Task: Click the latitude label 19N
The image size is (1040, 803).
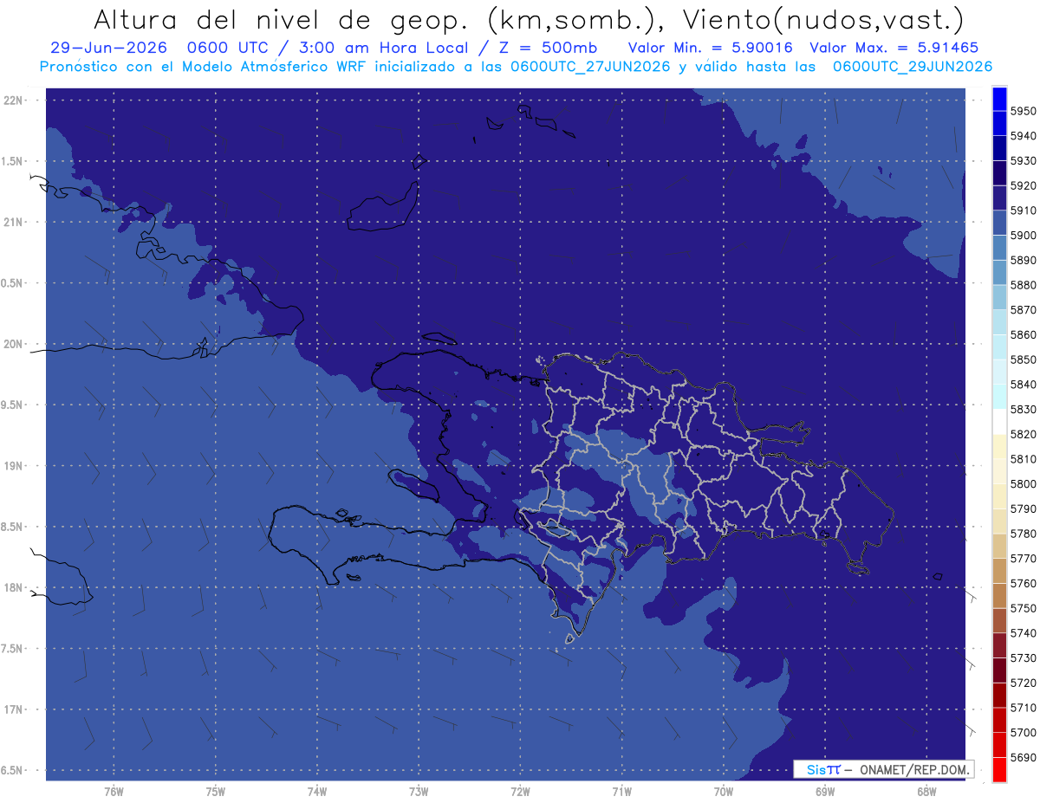Action: (14, 466)
